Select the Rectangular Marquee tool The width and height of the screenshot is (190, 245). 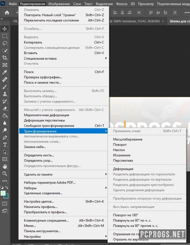[x=5, y=36]
